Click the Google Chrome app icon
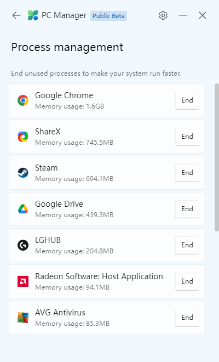The width and height of the screenshot is (219, 362). coord(23,100)
